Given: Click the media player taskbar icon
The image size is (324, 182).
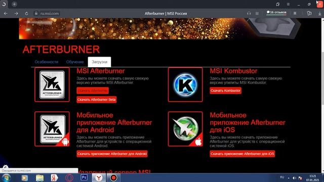Looking at the screenshot, I should click(25, 178).
